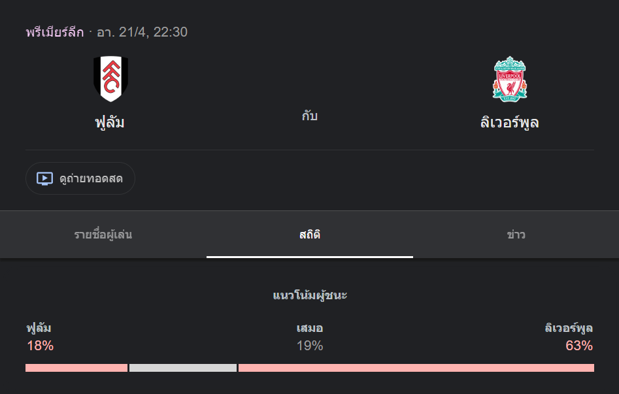Click the ฟูลัม team name under crest
This screenshot has height=394, width=619.
(110, 122)
